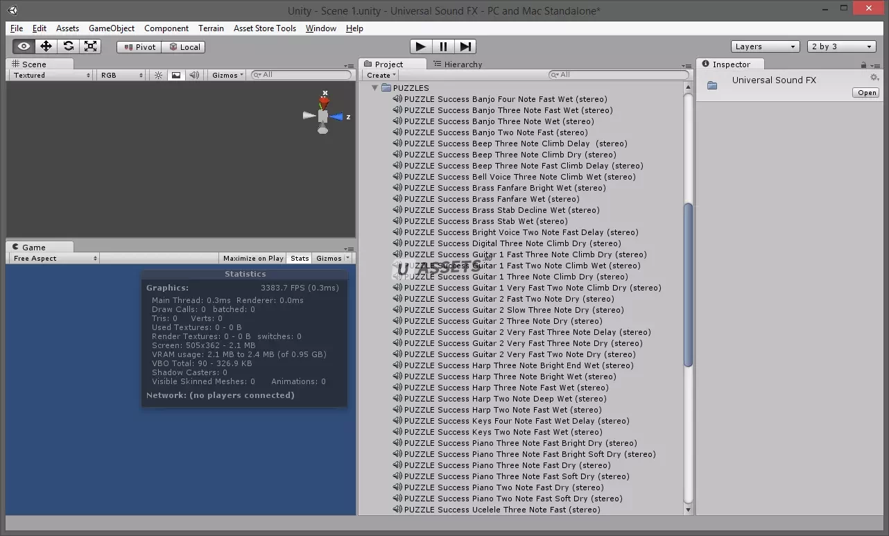Select the Rotate tool

click(x=68, y=46)
